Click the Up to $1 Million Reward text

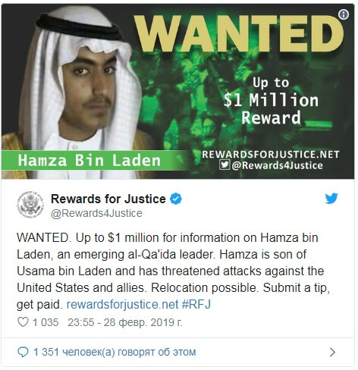(x=271, y=101)
